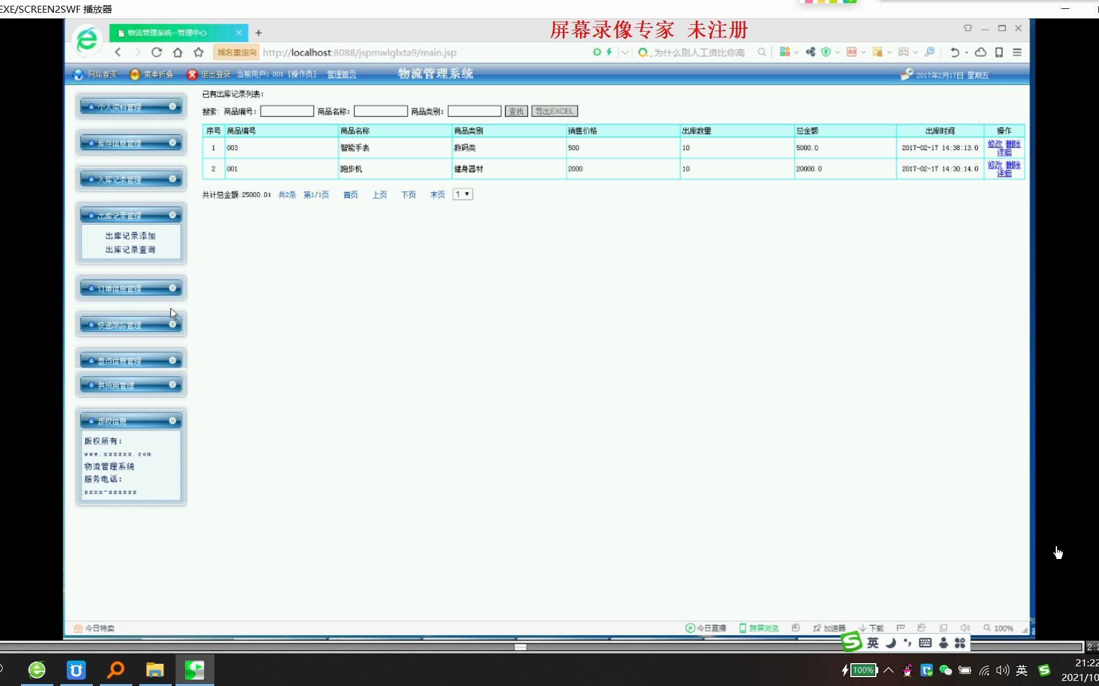
Task: Click the download arrow icon in status bar
Action: [863, 628]
